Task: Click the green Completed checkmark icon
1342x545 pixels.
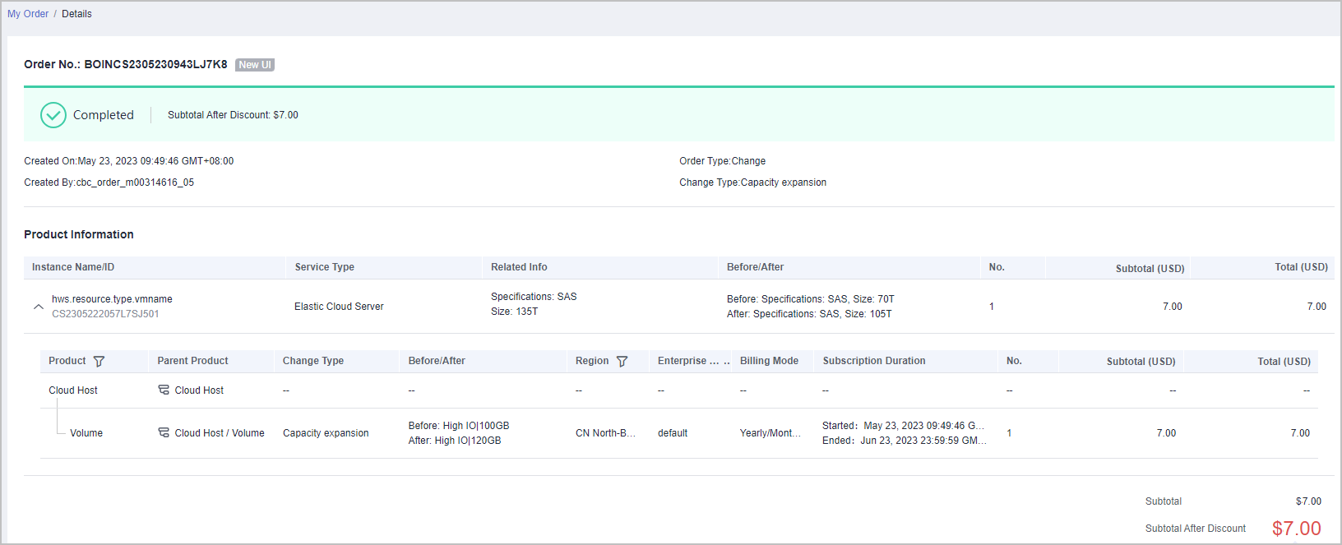Action: pos(53,115)
